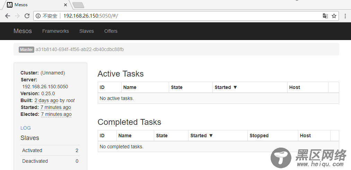
Task: Sort Active Tasks by State column
Action: tap(177, 87)
